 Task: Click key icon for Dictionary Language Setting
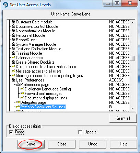point(22,89)
